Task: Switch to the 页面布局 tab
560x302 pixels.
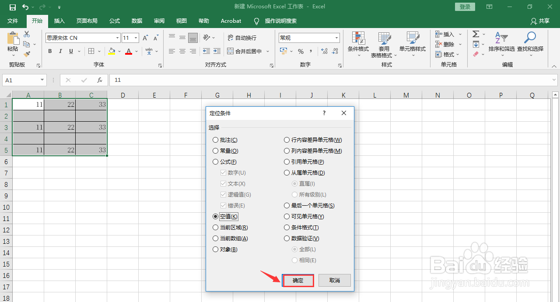Action: click(x=87, y=21)
